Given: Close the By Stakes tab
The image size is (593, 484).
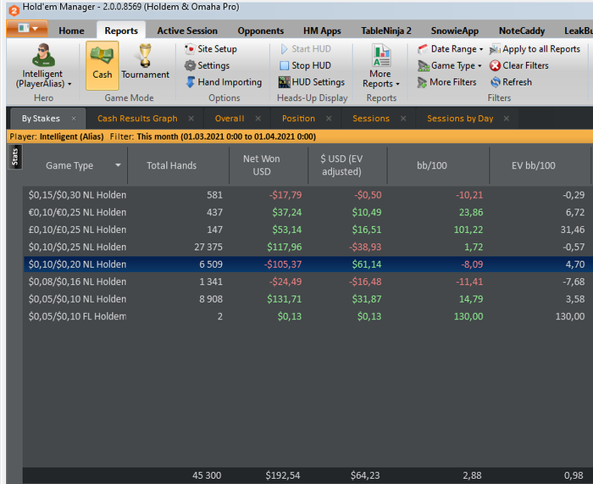Looking at the screenshot, I should tap(74, 119).
